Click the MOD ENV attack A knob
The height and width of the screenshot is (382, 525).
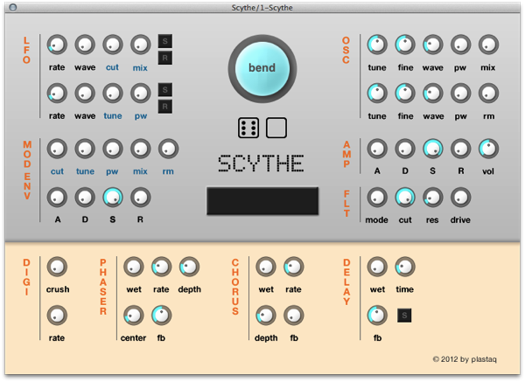click(57, 198)
